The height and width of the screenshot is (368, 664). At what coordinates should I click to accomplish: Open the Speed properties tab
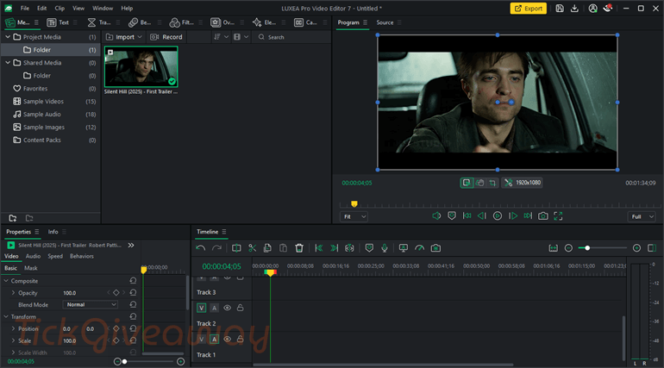[x=55, y=256]
